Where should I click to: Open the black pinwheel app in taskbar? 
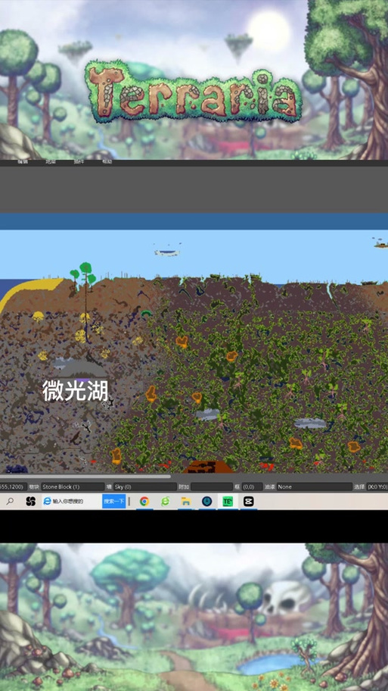pos(30,501)
